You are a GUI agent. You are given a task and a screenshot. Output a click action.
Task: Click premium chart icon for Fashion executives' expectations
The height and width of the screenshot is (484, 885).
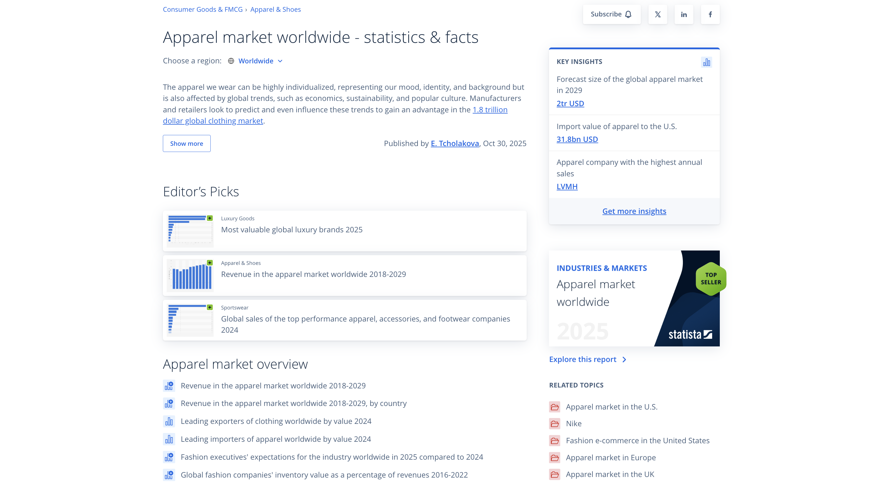point(169,457)
